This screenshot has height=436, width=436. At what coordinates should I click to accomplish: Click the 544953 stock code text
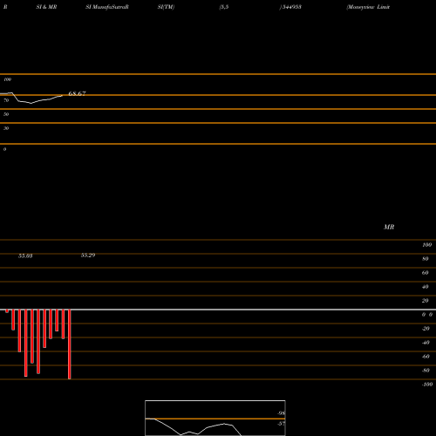tap(291, 7)
